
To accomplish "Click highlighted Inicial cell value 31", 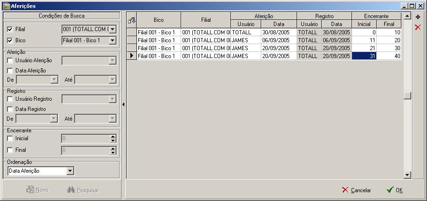I will point(364,56).
